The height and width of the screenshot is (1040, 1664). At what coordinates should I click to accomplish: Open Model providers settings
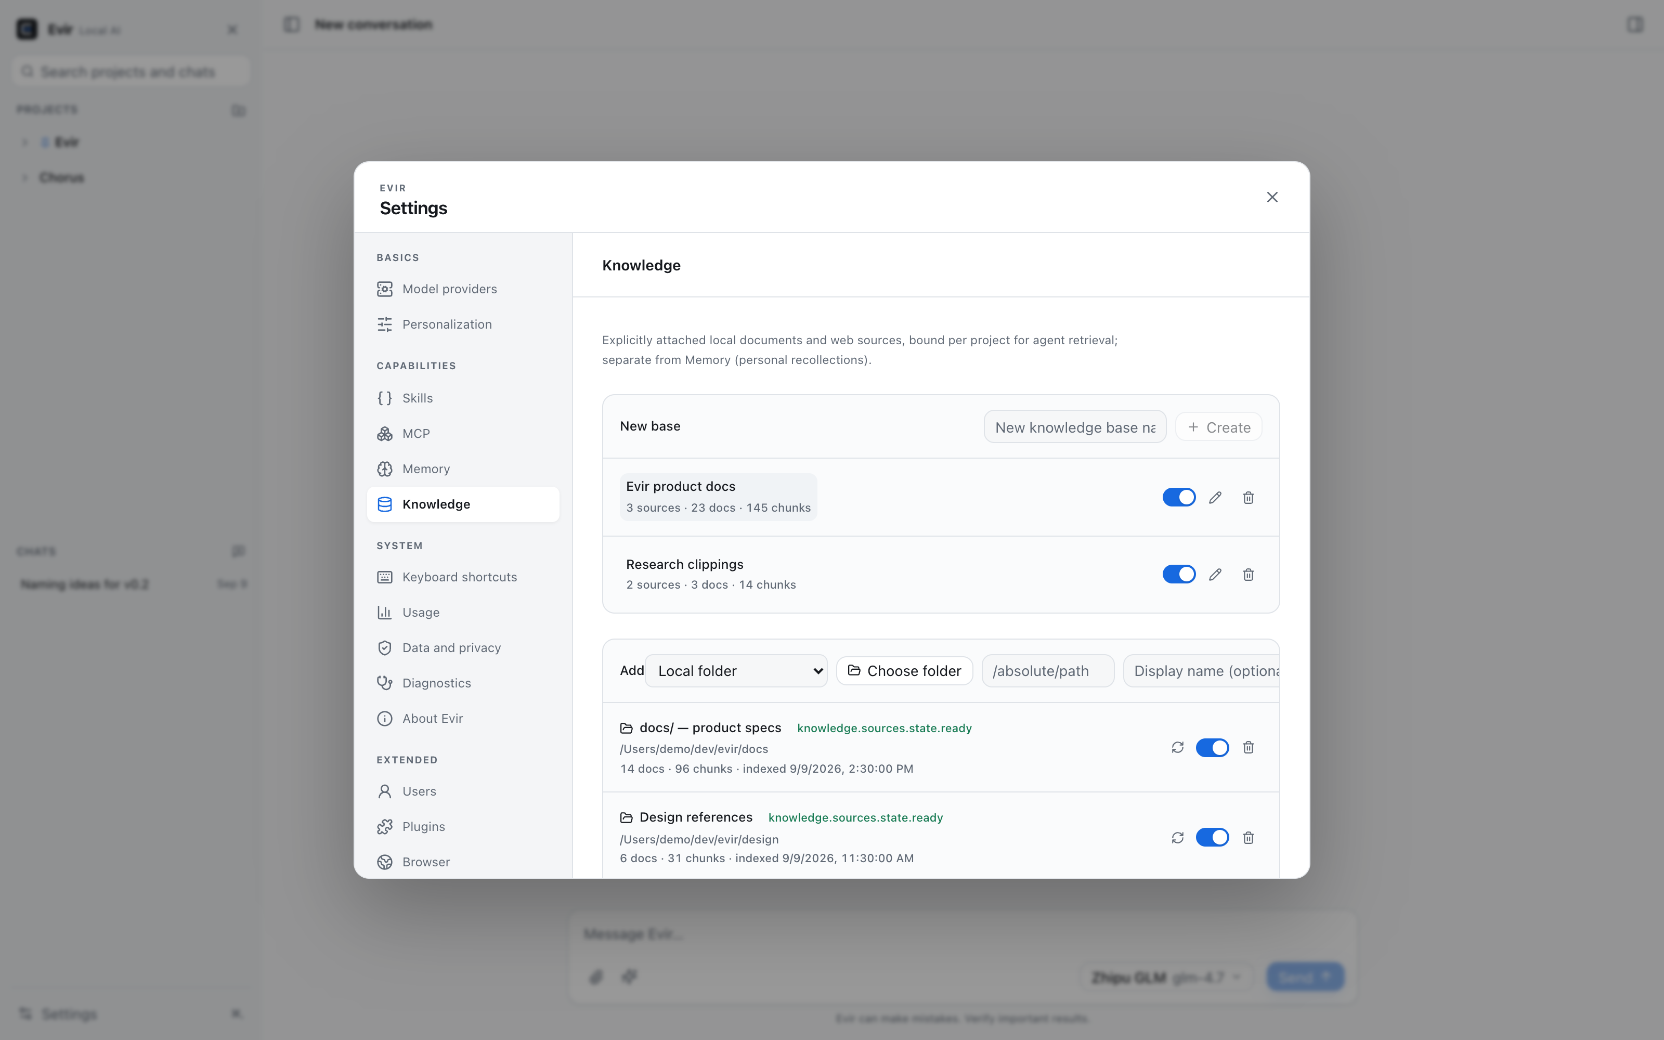(x=463, y=289)
